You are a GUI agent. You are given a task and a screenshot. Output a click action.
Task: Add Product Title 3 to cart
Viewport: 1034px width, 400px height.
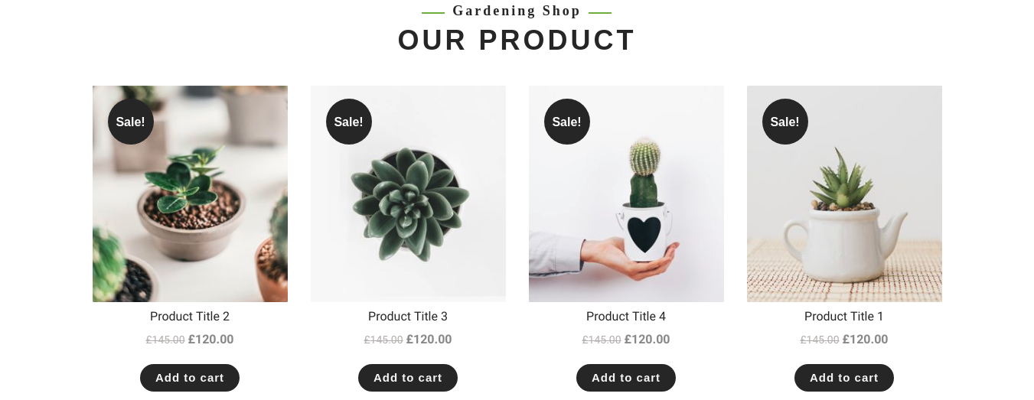[x=408, y=378]
